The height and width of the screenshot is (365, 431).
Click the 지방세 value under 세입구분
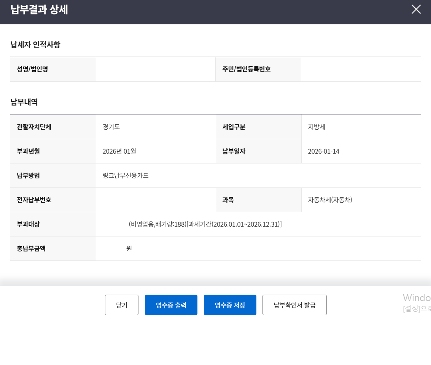(317, 127)
